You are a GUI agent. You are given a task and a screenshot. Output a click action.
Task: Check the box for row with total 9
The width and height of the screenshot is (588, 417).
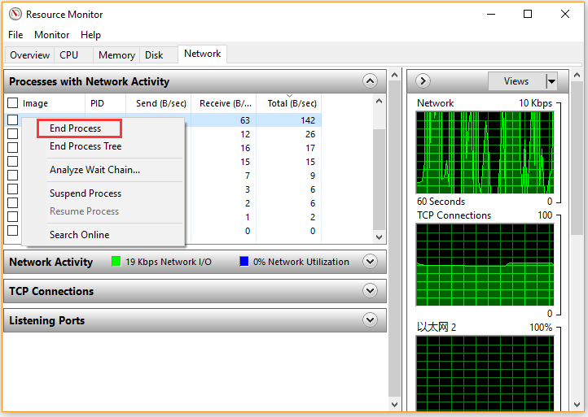pos(13,176)
